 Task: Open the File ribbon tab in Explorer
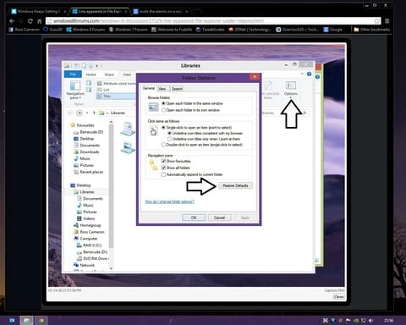[73, 74]
